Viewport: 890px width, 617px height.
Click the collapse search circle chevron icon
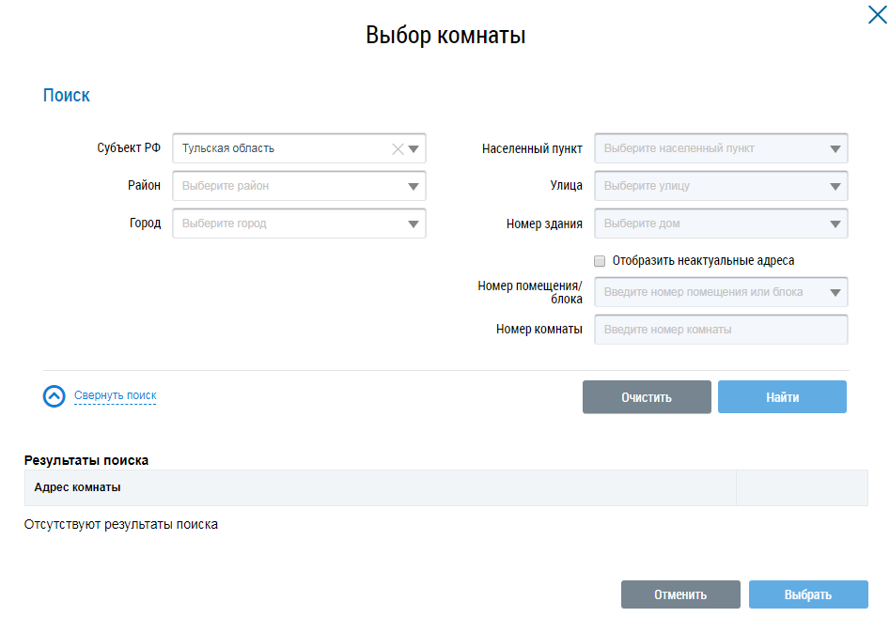(x=55, y=396)
